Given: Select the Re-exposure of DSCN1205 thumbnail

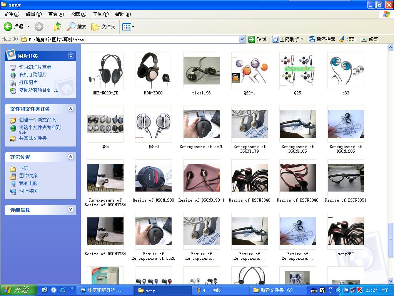Looking at the screenshot, I should click(346, 124).
